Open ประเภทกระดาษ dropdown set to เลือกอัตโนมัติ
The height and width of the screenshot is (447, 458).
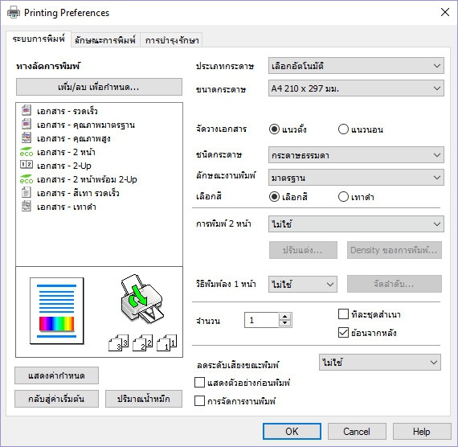coord(356,65)
